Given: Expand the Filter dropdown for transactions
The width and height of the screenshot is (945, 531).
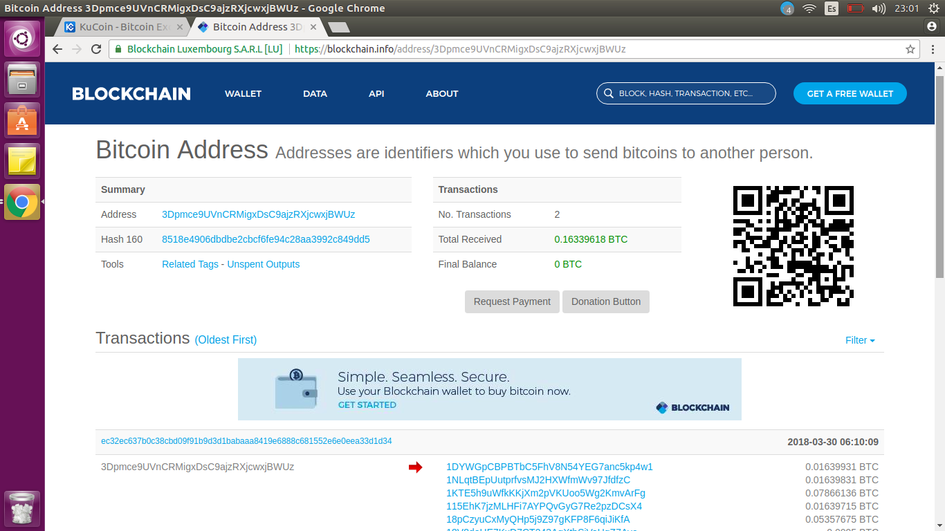Looking at the screenshot, I should tap(860, 340).
